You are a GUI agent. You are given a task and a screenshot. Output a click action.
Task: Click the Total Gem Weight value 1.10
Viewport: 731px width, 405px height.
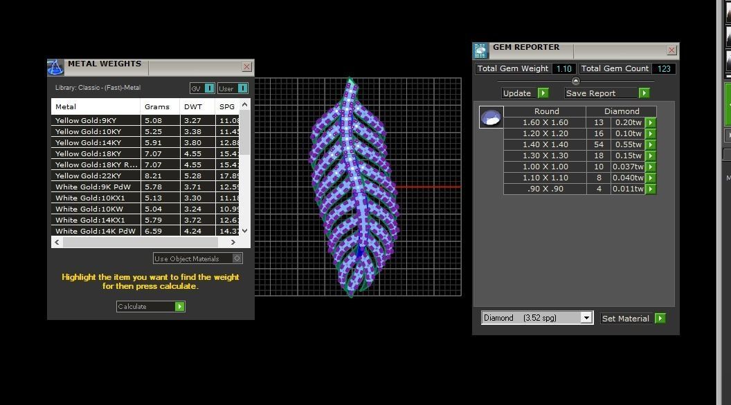[563, 69]
